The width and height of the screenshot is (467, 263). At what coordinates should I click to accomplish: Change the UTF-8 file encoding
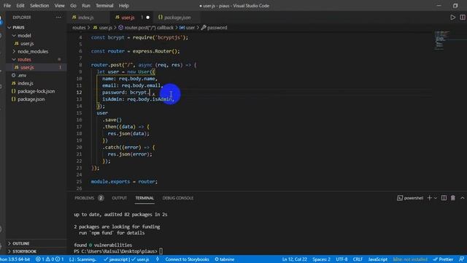[x=341, y=259]
